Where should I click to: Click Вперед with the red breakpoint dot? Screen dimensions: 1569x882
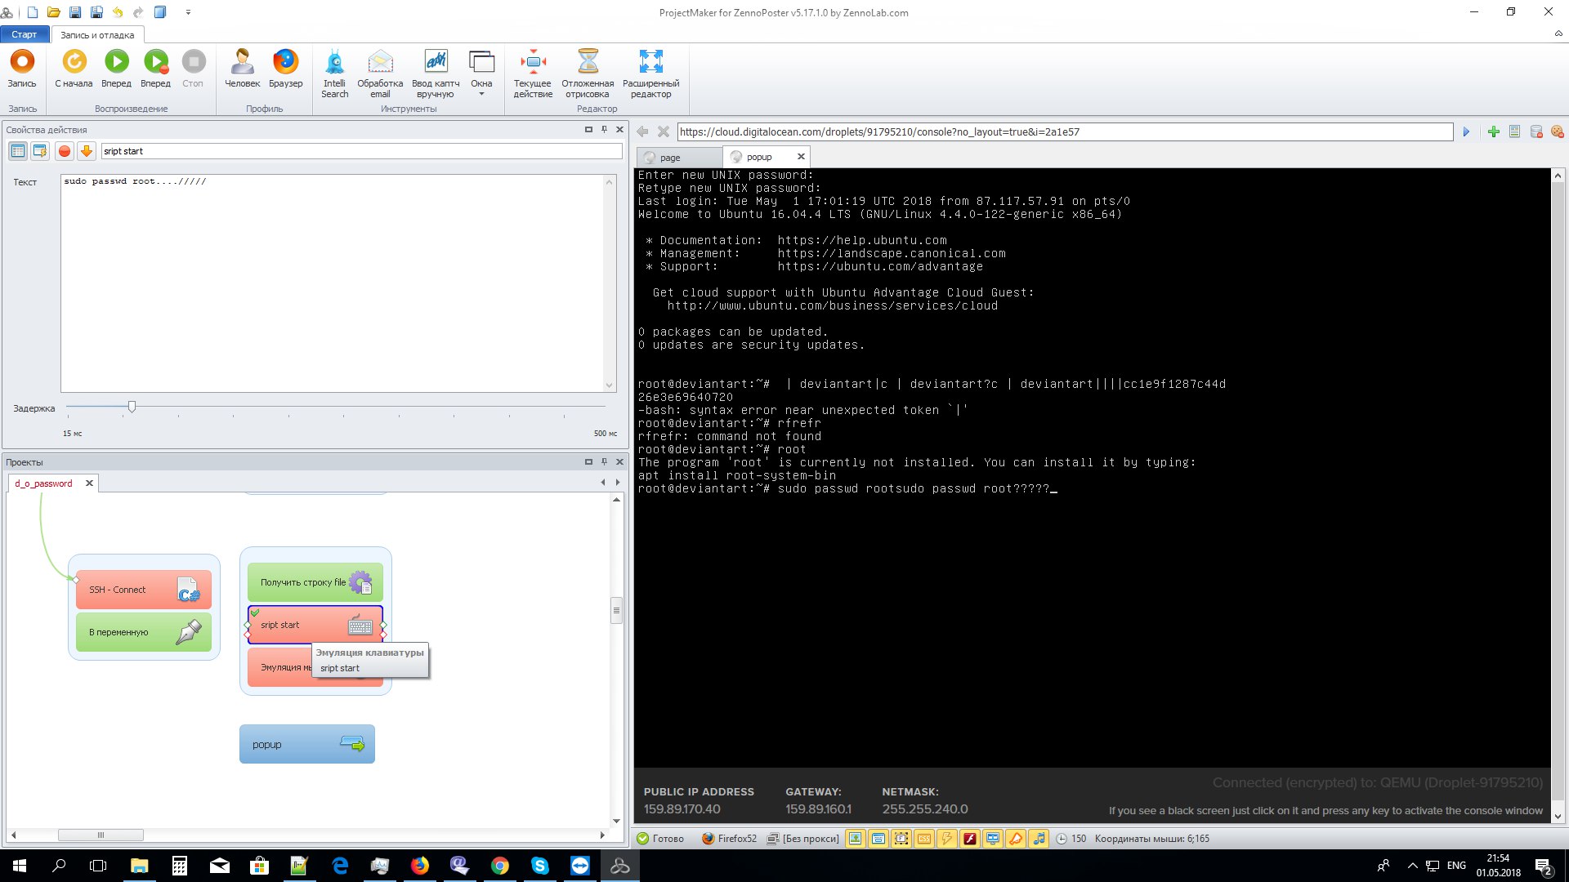tap(155, 69)
